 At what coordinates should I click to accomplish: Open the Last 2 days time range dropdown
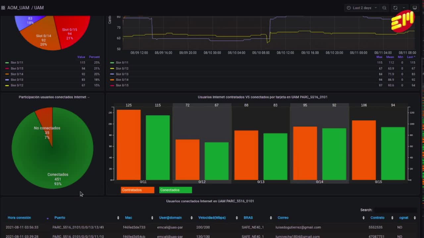362,8
